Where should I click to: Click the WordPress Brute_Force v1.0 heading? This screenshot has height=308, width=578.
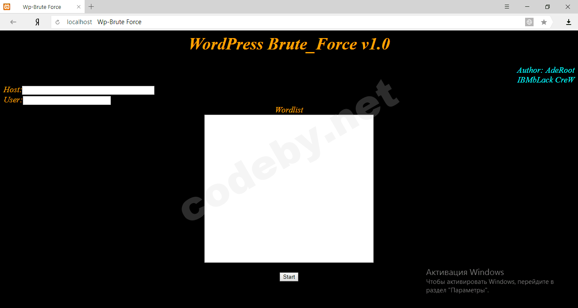pyautogui.click(x=289, y=44)
